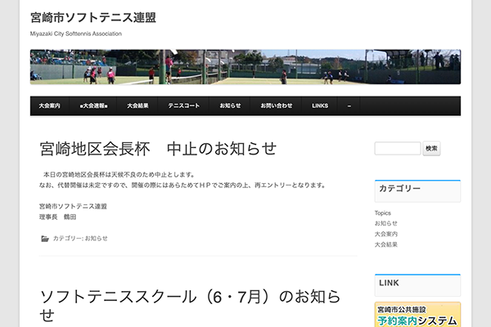Open the 宮崎地区会長杯 中止のお知らせ post

158,149
